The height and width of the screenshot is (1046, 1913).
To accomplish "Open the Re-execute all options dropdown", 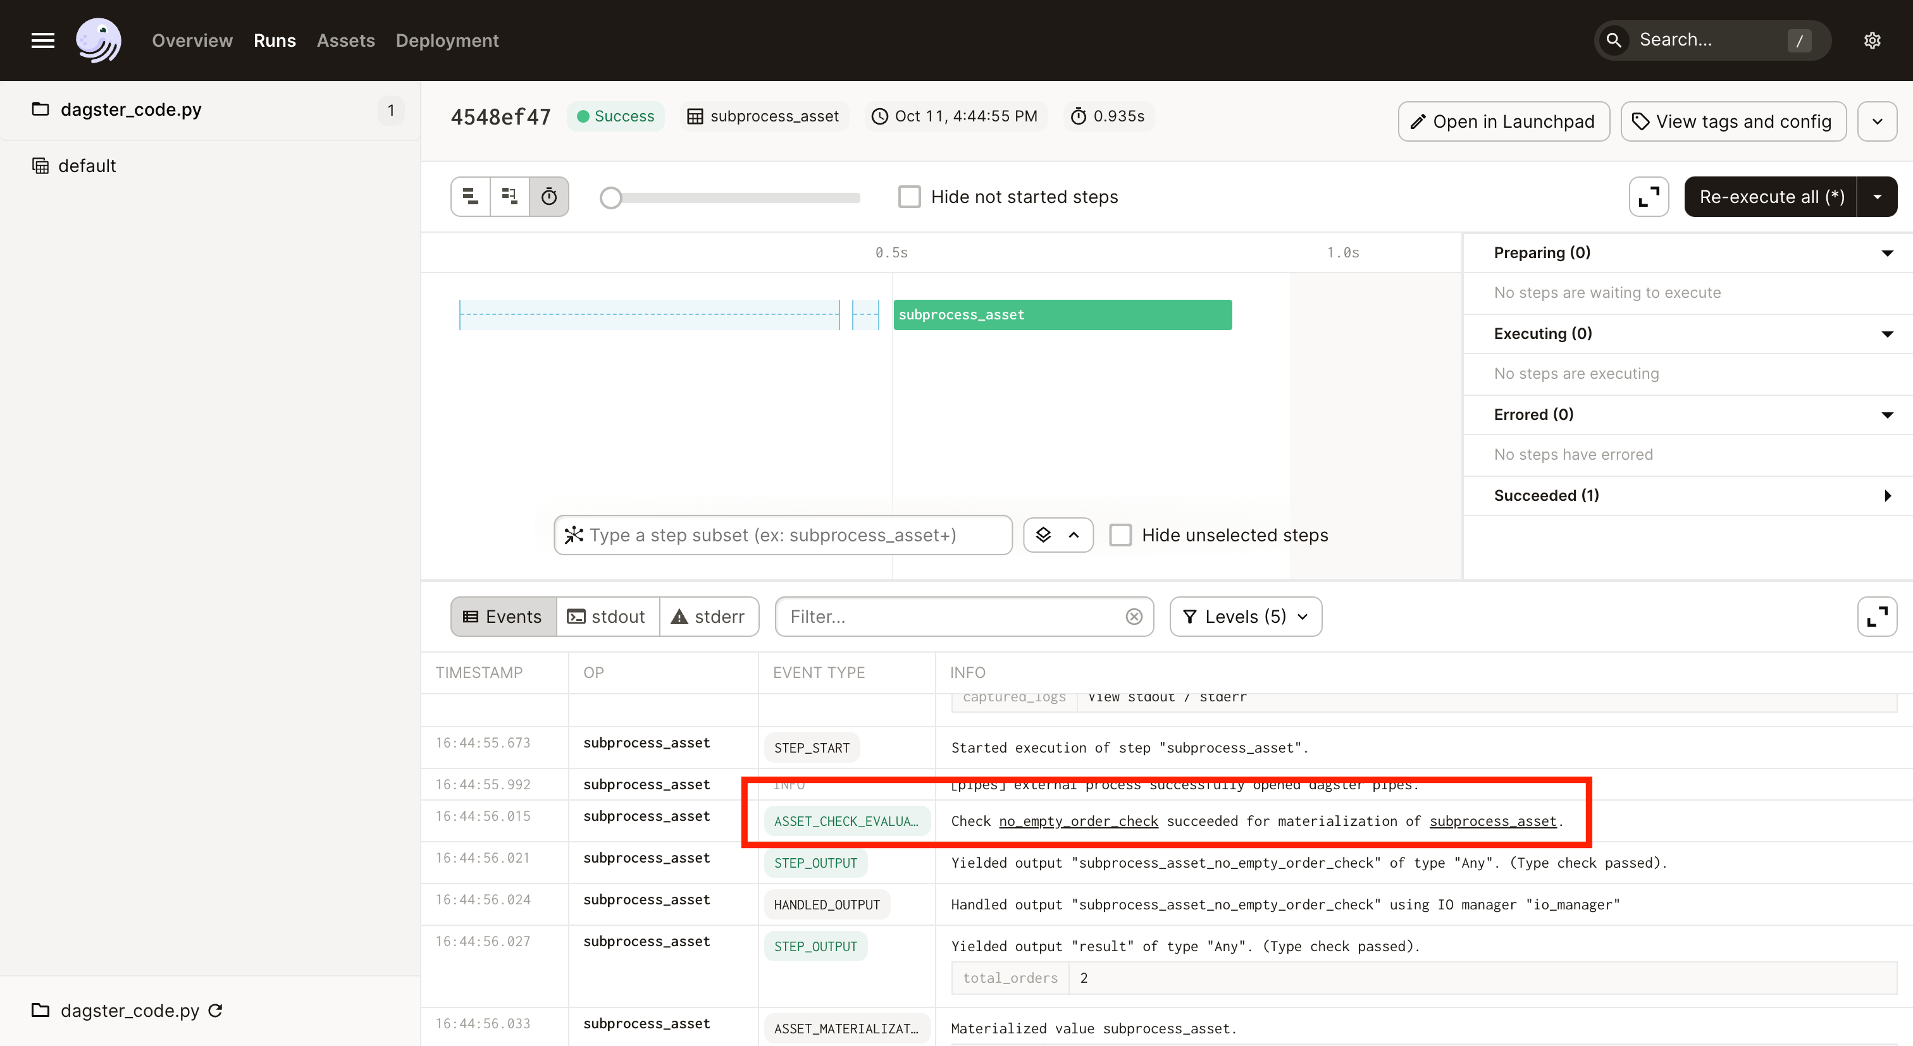I will point(1878,196).
